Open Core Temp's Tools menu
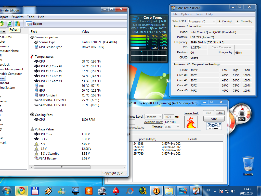Image resolution: width=261 pixels, height=196 pixels. coord(199,14)
